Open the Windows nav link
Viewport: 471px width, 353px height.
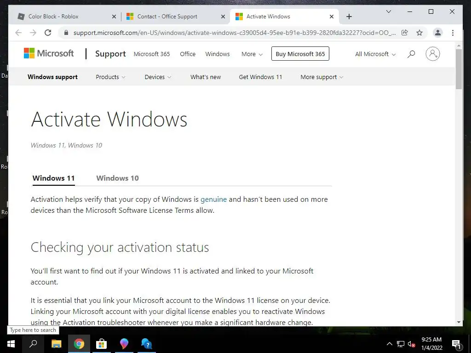click(x=218, y=54)
